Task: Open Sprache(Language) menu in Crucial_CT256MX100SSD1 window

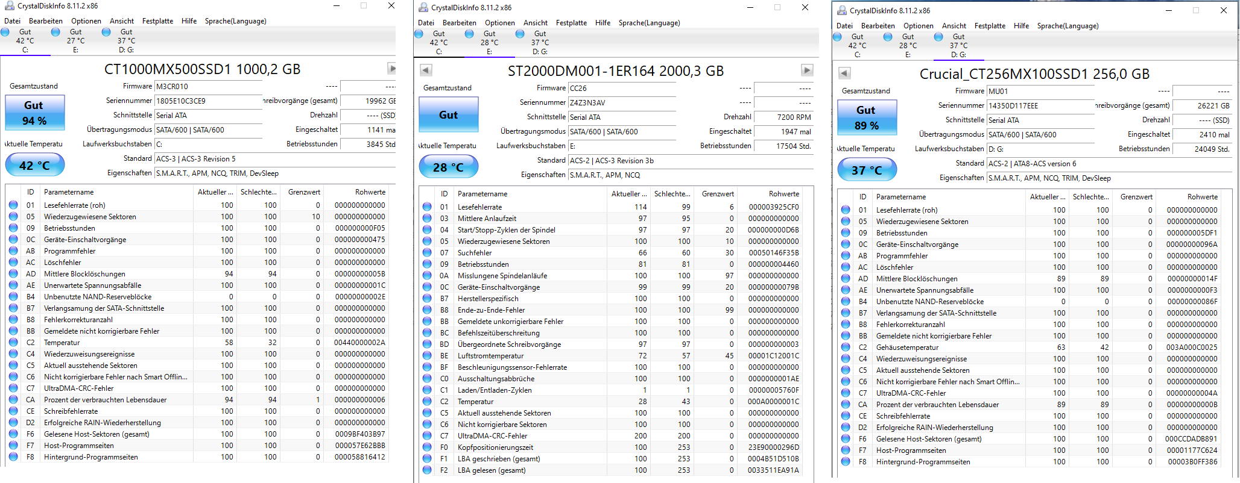Action: (x=1068, y=26)
